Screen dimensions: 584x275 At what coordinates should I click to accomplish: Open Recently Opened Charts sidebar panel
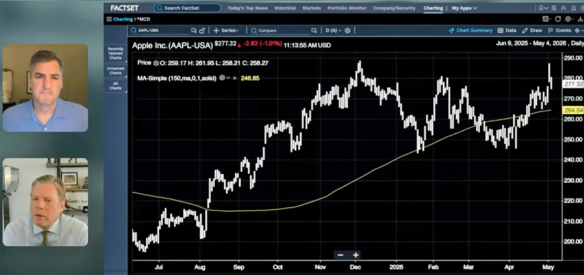(x=116, y=53)
